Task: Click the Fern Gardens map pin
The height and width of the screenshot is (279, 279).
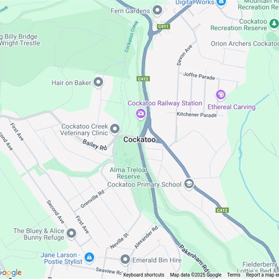Action: [158, 10]
